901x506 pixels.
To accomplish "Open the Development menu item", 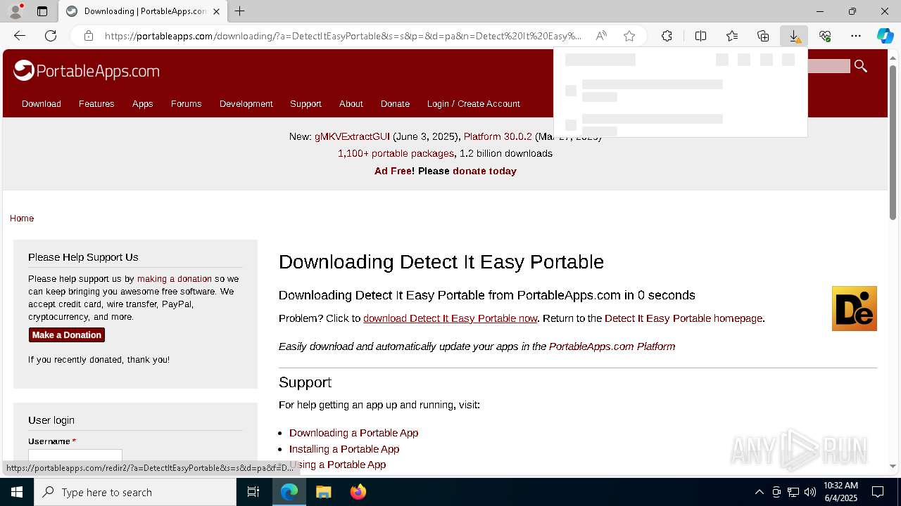I will [246, 103].
